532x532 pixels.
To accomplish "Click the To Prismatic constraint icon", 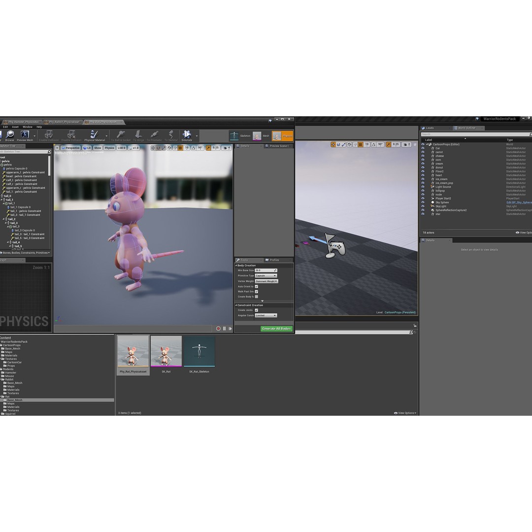I will click(154, 135).
